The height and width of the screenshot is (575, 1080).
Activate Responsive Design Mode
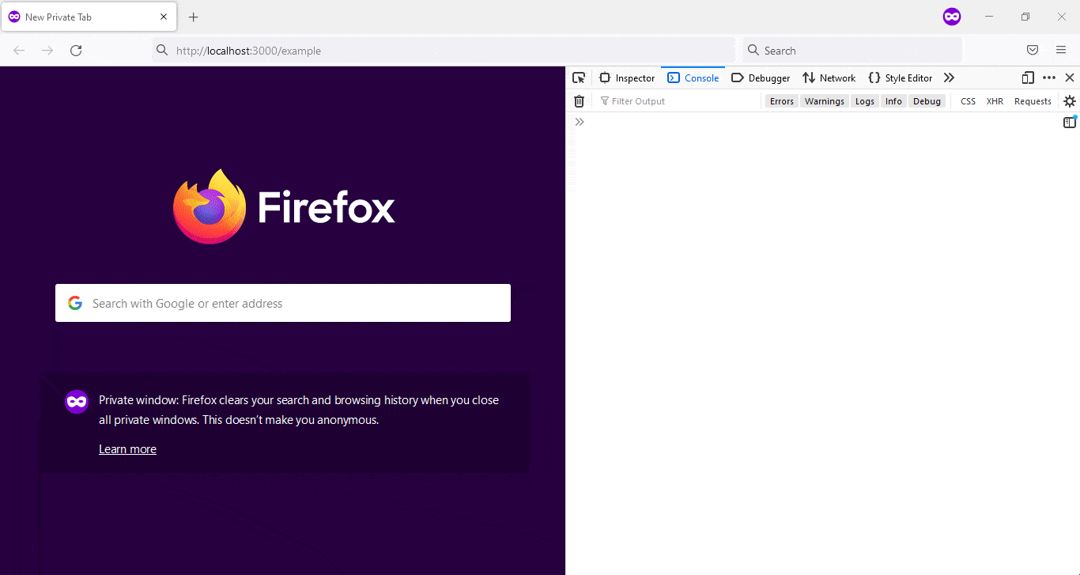(1027, 78)
